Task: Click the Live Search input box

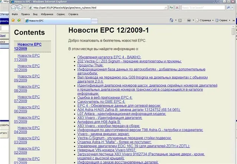Action: point(203,7)
